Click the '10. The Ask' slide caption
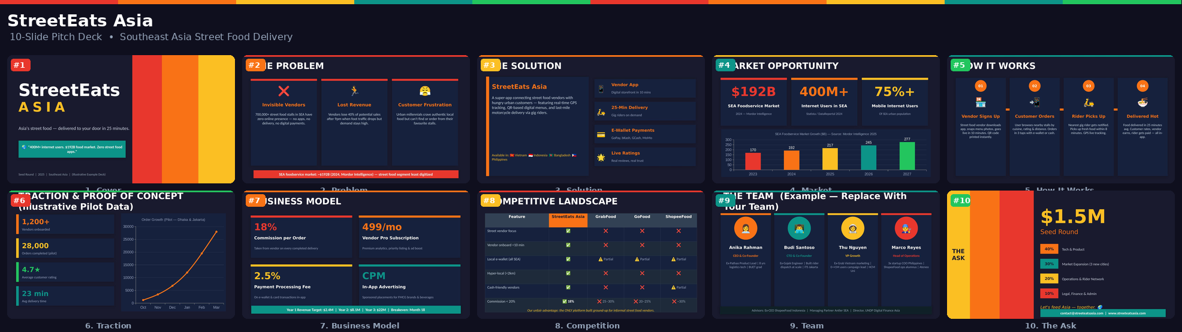Image resolution: width=1182 pixels, height=332 pixels. (1050, 325)
